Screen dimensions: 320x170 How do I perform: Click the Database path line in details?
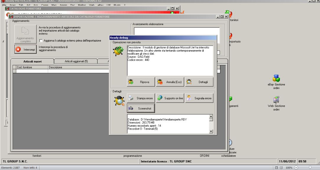click(x=157, y=120)
